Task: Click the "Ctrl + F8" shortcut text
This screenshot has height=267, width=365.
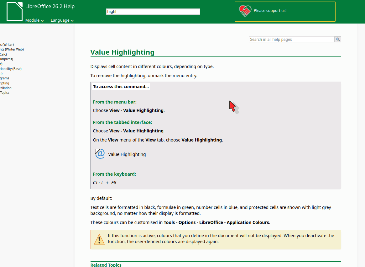Action: (x=105, y=183)
